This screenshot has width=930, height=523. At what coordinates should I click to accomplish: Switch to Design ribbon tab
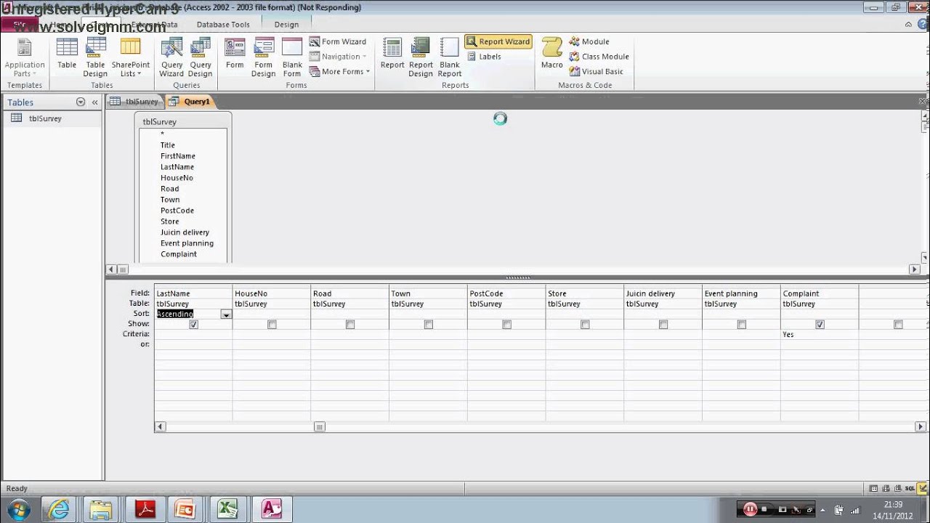pos(286,24)
